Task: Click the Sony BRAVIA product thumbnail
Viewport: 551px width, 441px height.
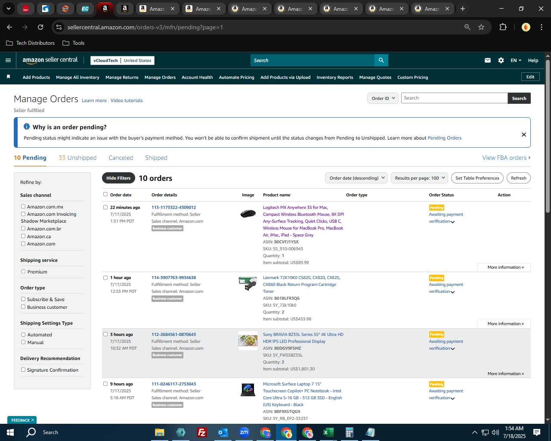Action: (x=248, y=340)
